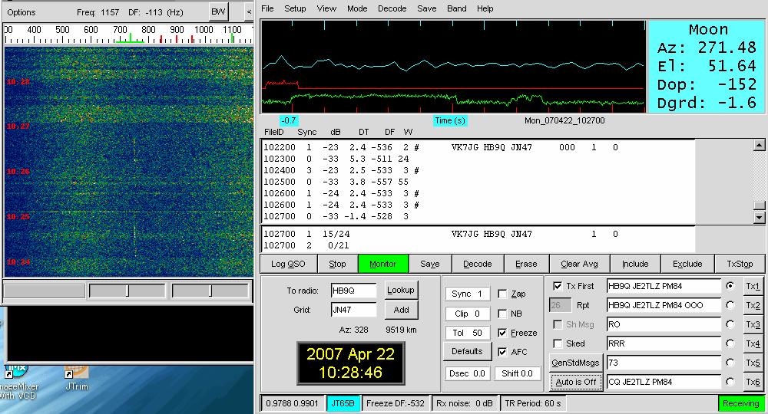Click the green Receiving status indicator
Image resolution: width=768 pixels, height=414 pixels.
tap(741, 403)
